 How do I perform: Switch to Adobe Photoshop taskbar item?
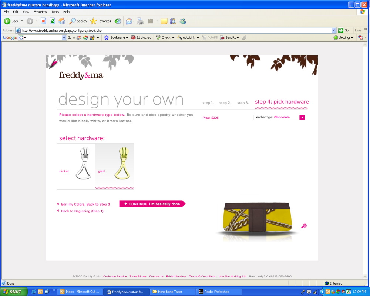[x=219, y=292]
